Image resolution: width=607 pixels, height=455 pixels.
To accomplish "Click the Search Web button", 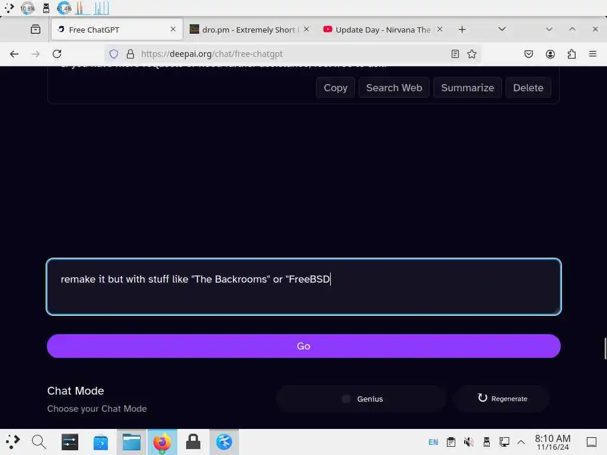I will pos(394,88).
